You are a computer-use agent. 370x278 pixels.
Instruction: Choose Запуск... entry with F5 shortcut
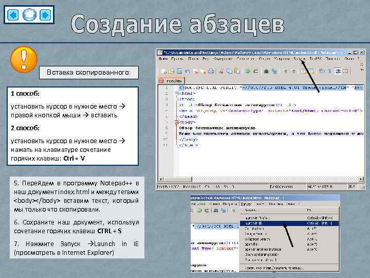(289, 210)
